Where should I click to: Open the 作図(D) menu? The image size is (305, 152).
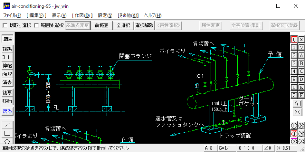click(82, 15)
